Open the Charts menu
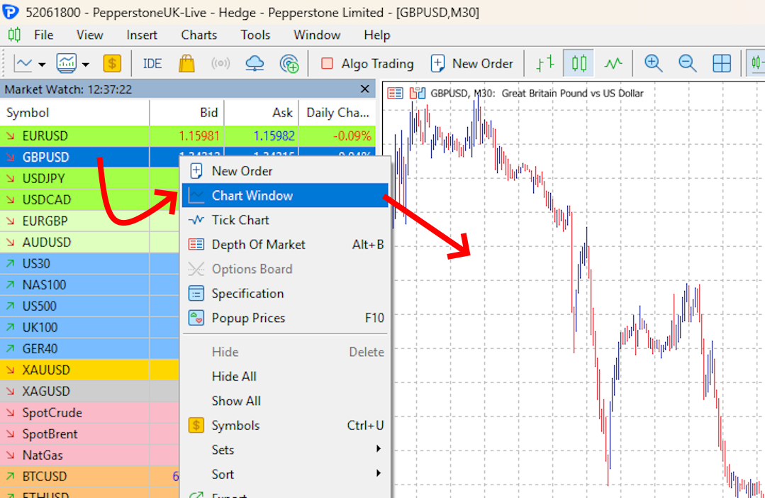Viewport: 765px width, 498px height. pyautogui.click(x=199, y=35)
